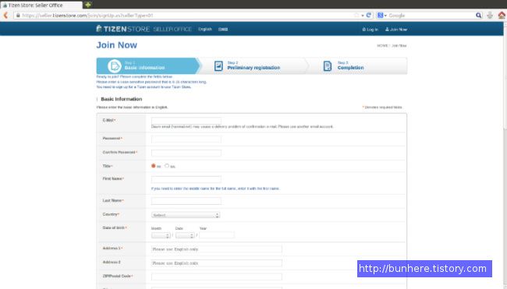Focus the Confirm Password field

[186, 153]
